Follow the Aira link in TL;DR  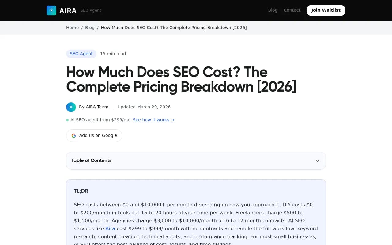click(110, 228)
